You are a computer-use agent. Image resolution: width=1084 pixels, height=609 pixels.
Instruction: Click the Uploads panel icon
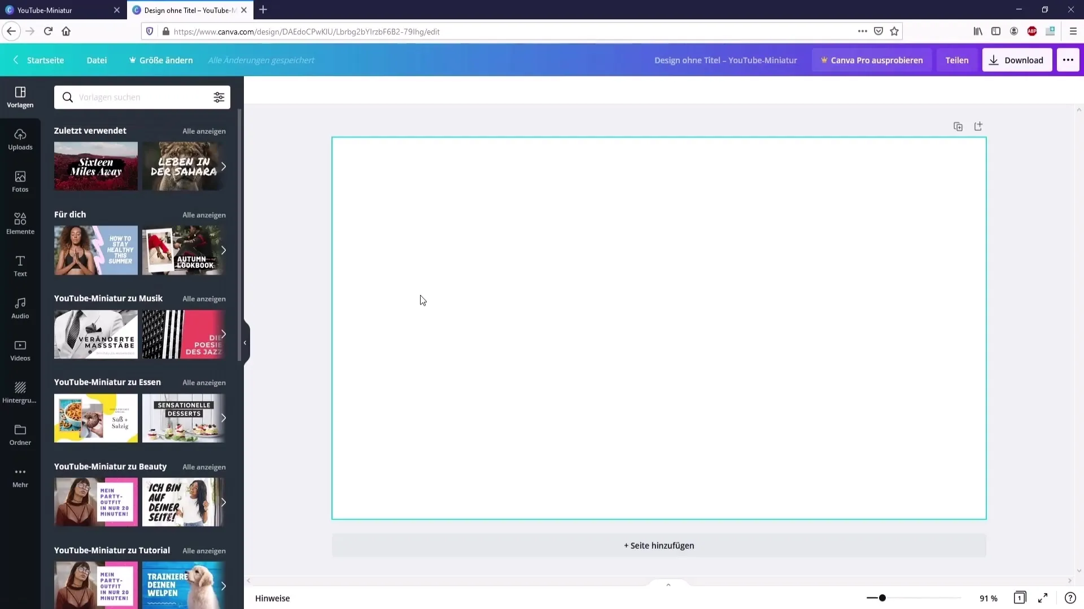tap(20, 138)
